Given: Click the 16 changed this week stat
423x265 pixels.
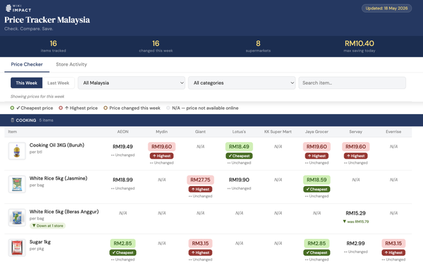Looking at the screenshot, I should click(x=156, y=47).
